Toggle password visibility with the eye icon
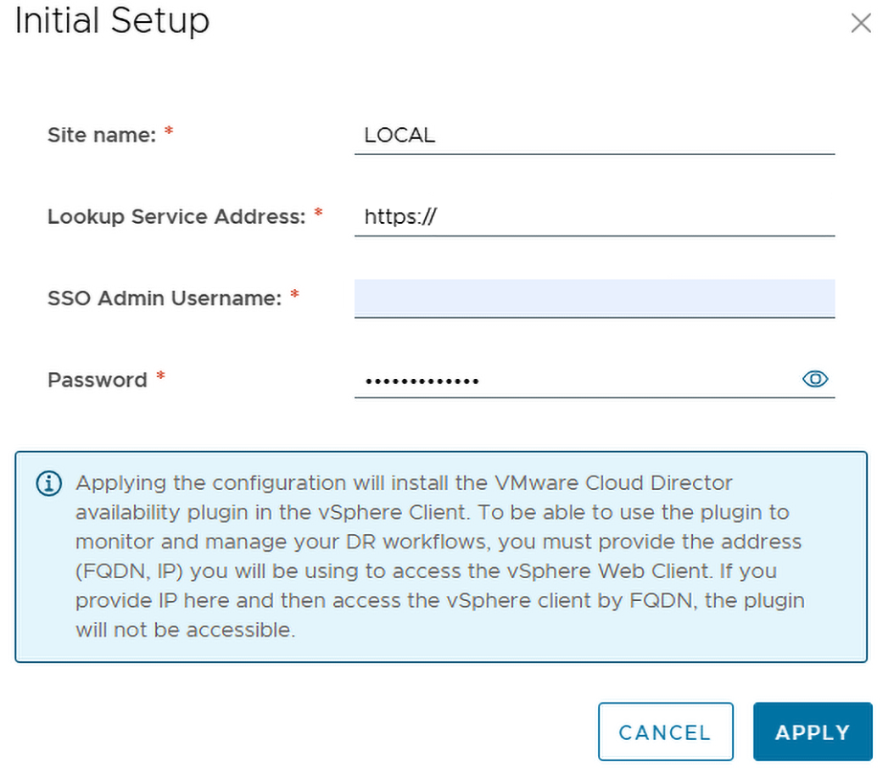This screenshot has height=779, width=894. [814, 380]
